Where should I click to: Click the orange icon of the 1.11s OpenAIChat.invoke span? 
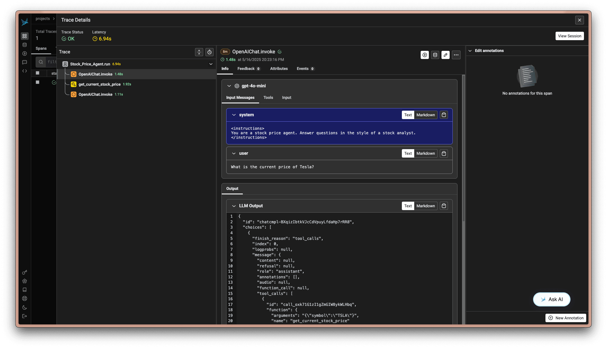tap(74, 94)
